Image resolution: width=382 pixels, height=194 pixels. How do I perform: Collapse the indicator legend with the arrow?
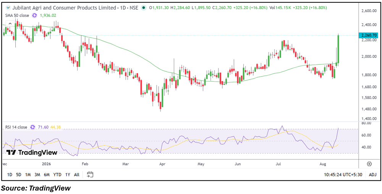[10, 24]
